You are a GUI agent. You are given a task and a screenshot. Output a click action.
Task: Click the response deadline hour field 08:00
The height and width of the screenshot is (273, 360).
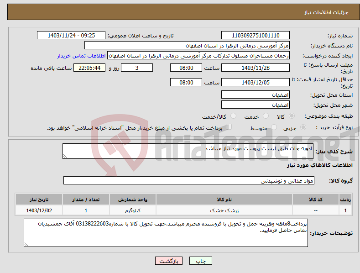tap(186, 68)
